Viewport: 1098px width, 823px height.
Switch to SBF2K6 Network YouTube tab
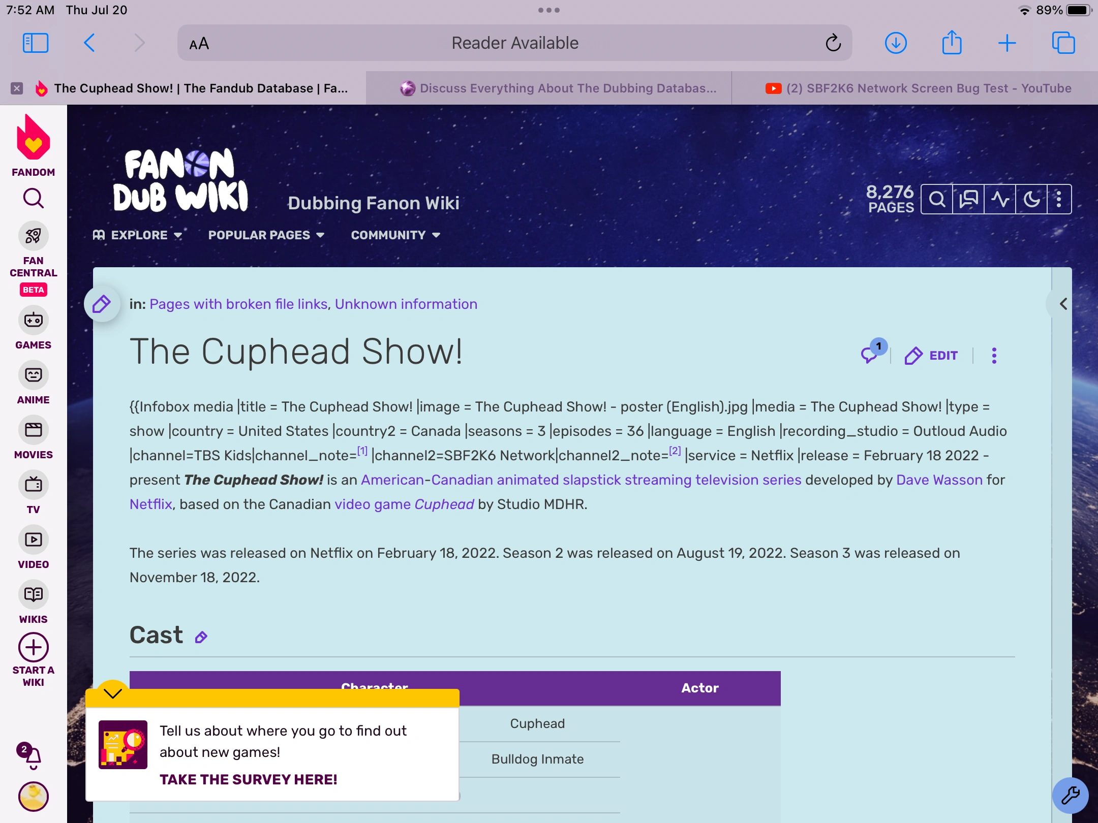[918, 88]
